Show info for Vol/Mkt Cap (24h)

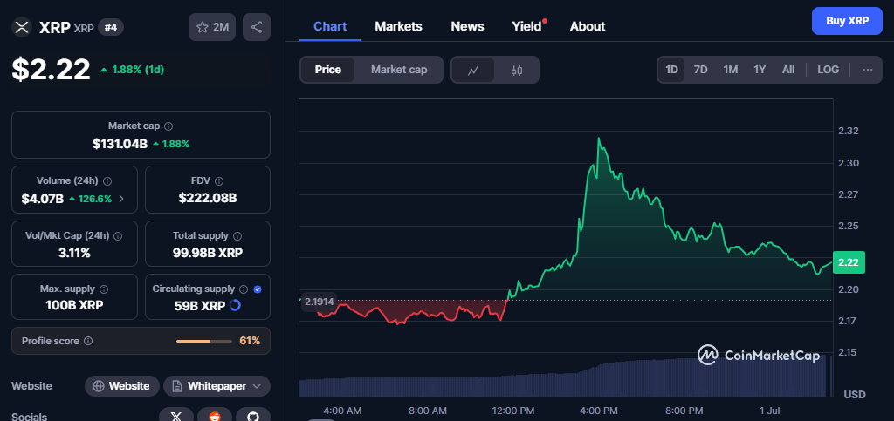(x=118, y=235)
